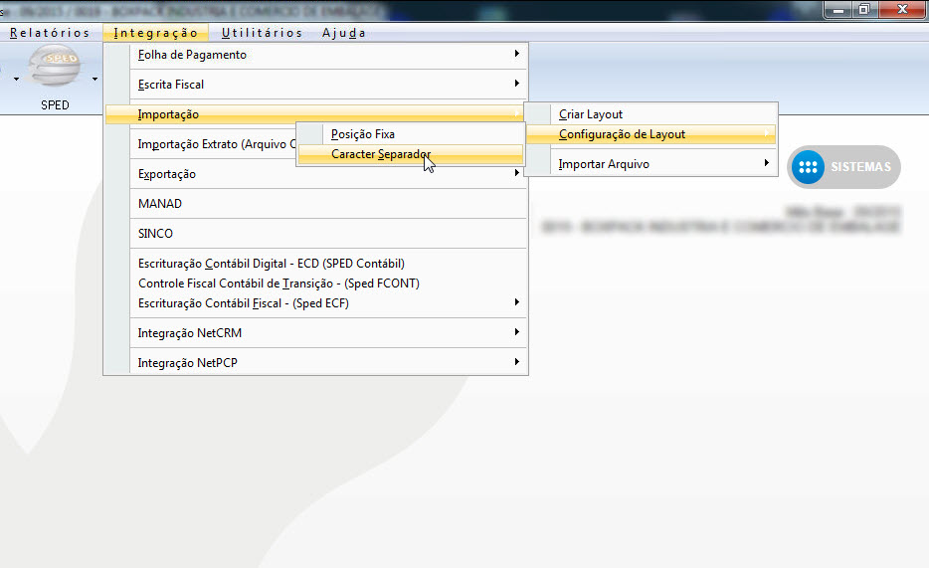Select the MANAD menu entry

point(160,204)
